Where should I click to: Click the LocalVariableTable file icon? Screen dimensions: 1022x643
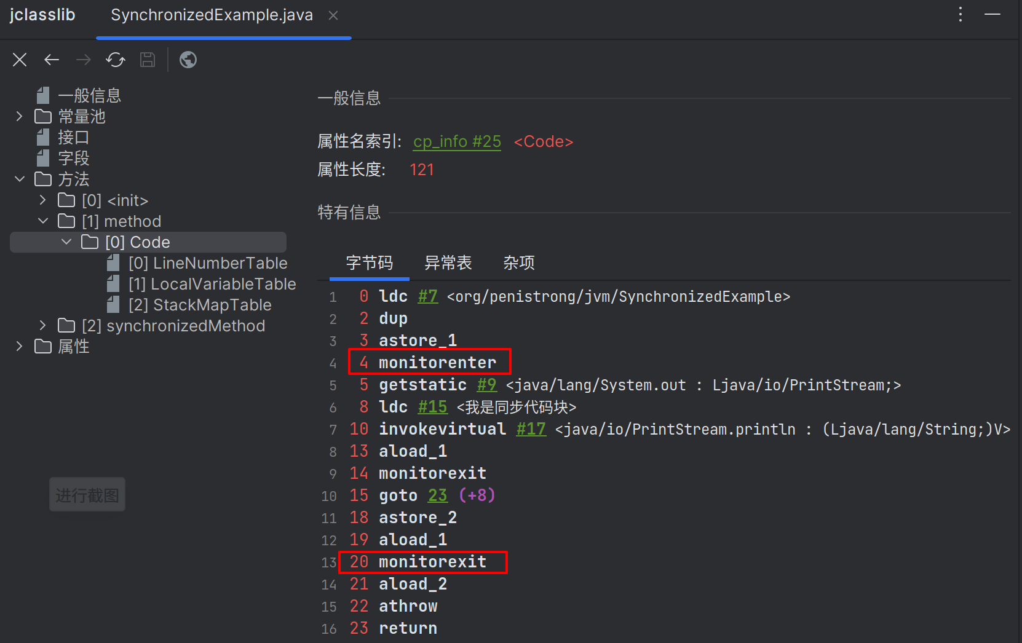113,284
